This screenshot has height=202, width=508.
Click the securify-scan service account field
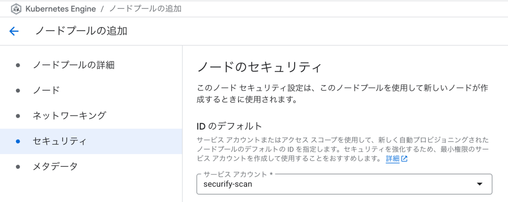tap(344, 184)
